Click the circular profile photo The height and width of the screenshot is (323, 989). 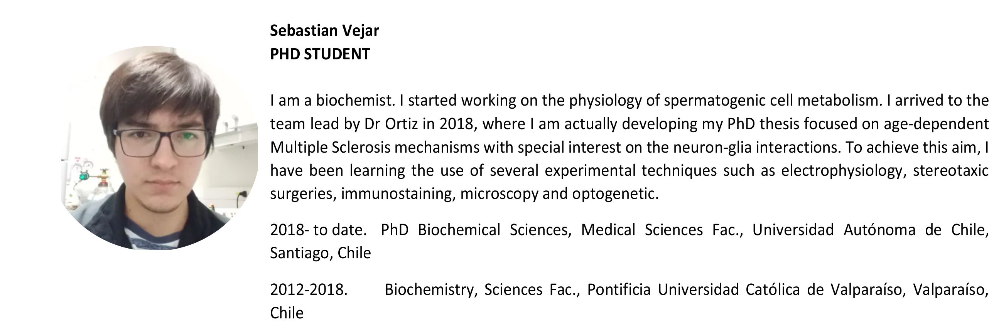(x=159, y=148)
